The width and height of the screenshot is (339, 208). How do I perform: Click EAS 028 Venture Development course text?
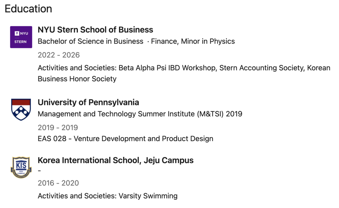(125, 138)
